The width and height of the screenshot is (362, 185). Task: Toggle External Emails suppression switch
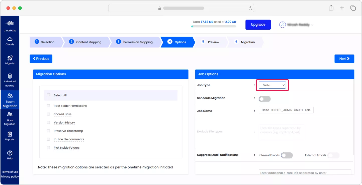pos(333,155)
